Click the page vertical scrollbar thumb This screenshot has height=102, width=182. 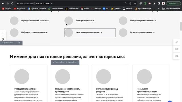(x=181, y=26)
